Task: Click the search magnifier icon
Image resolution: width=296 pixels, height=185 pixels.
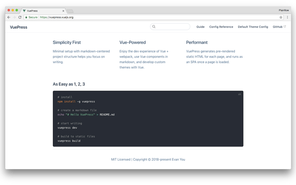Action: click(154, 27)
